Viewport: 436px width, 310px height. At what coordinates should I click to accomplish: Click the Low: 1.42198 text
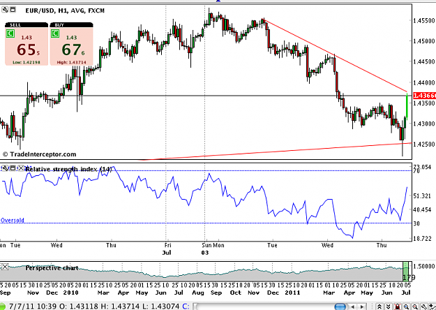27,62
